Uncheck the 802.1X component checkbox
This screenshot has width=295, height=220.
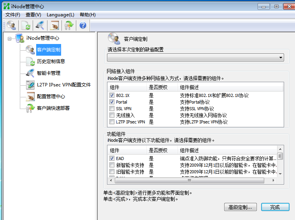point(112,95)
